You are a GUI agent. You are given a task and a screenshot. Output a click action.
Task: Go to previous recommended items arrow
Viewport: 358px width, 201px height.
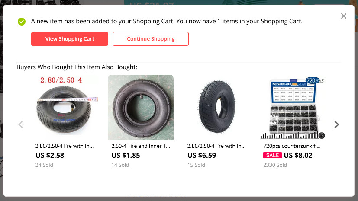21,124
